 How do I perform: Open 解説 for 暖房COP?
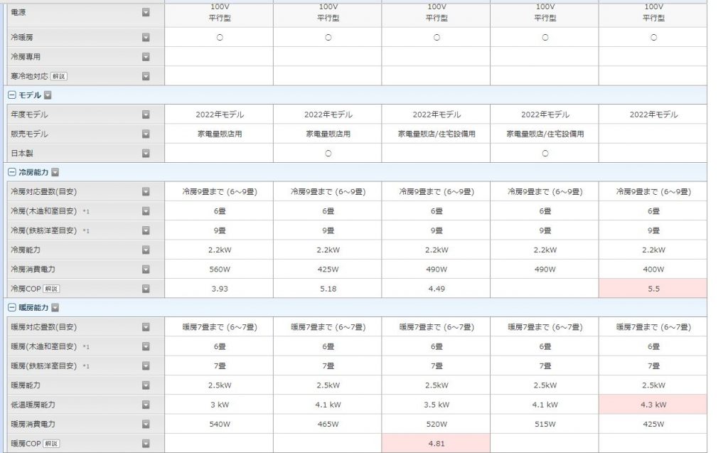(x=51, y=444)
